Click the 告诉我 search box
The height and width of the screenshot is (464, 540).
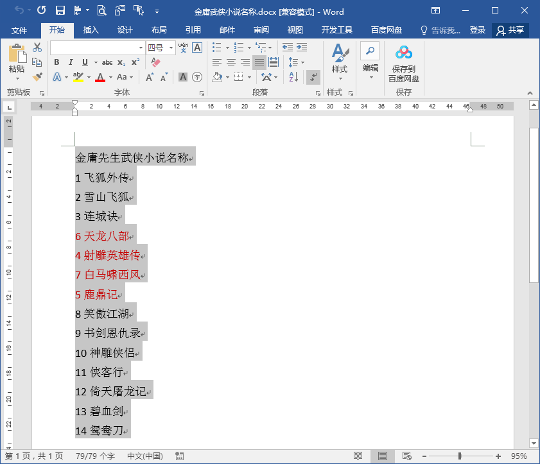[x=440, y=30]
